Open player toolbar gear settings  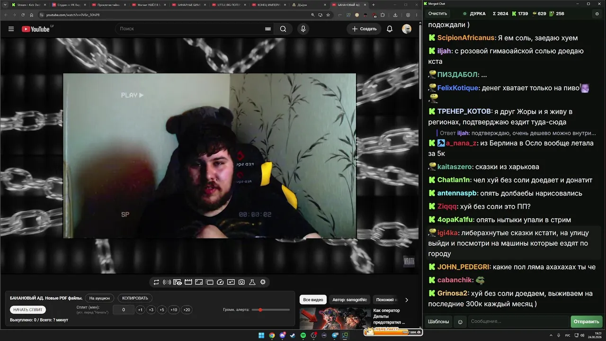[x=263, y=282]
